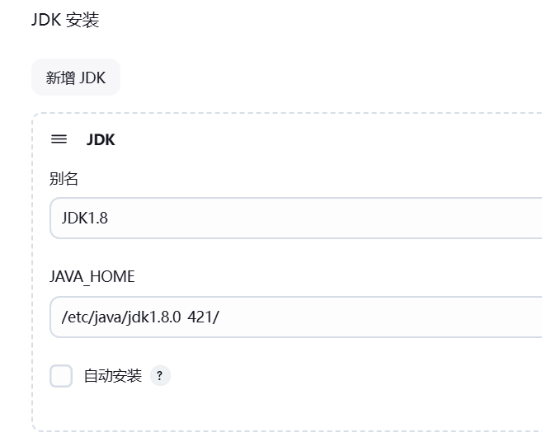Click the 新增 JDK button
The width and height of the screenshot is (542, 437).
click(76, 77)
